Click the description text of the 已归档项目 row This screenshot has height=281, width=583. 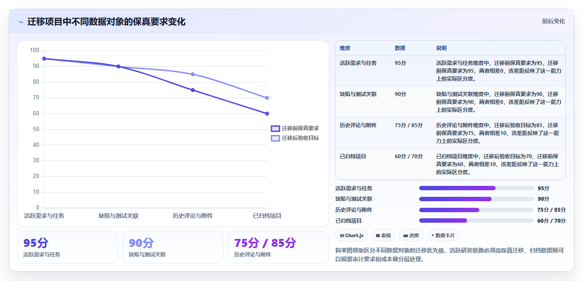[x=497, y=164]
